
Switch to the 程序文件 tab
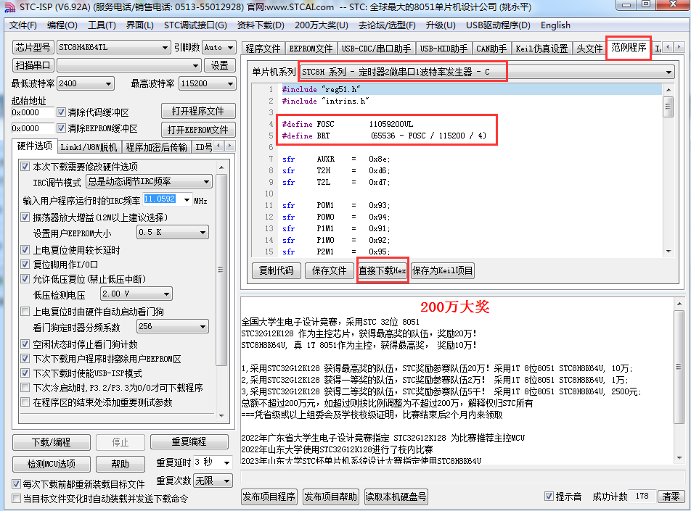pyautogui.click(x=263, y=49)
